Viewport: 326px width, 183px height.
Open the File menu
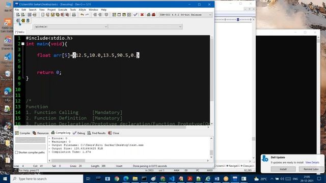coord(17,10)
